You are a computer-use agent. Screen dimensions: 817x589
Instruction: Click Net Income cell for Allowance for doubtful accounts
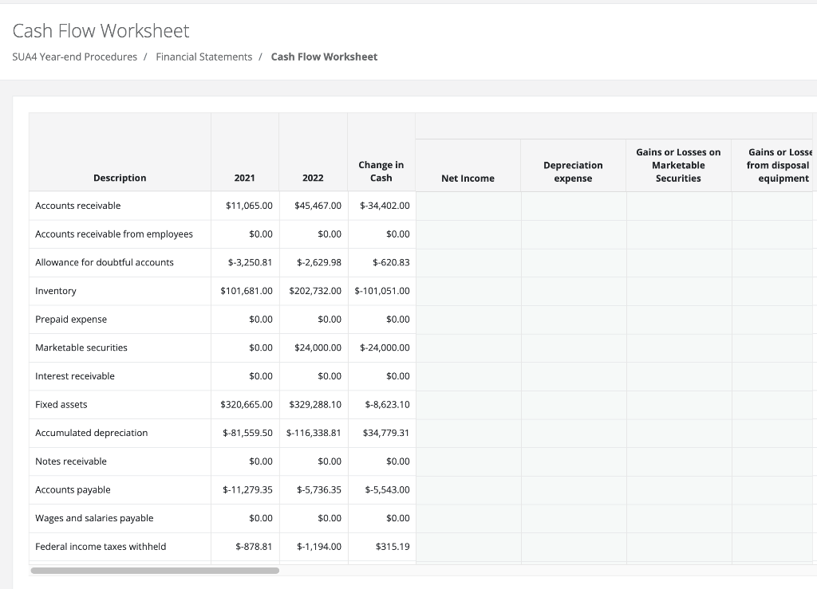(468, 262)
